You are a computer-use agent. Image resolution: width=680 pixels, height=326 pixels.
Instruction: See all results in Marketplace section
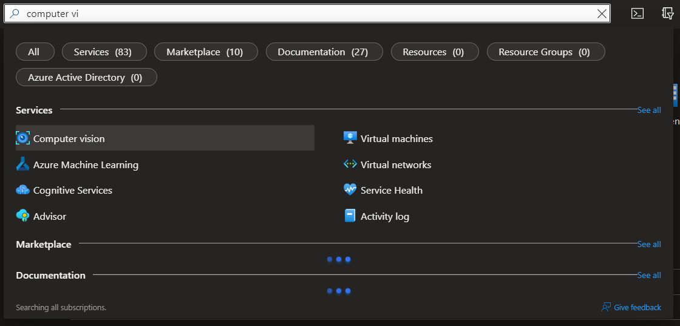(x=649, y=245)
